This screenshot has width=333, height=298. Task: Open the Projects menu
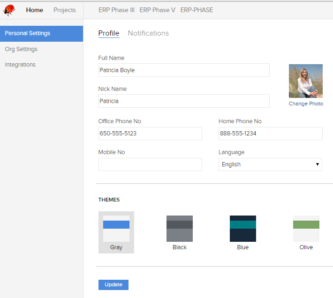click(65, 10)
